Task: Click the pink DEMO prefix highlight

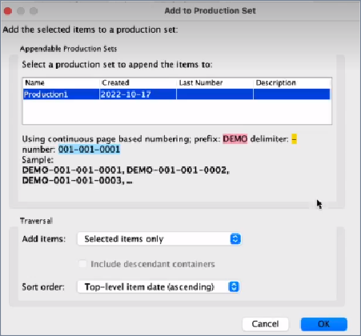Action: click(x=235, y=139)
